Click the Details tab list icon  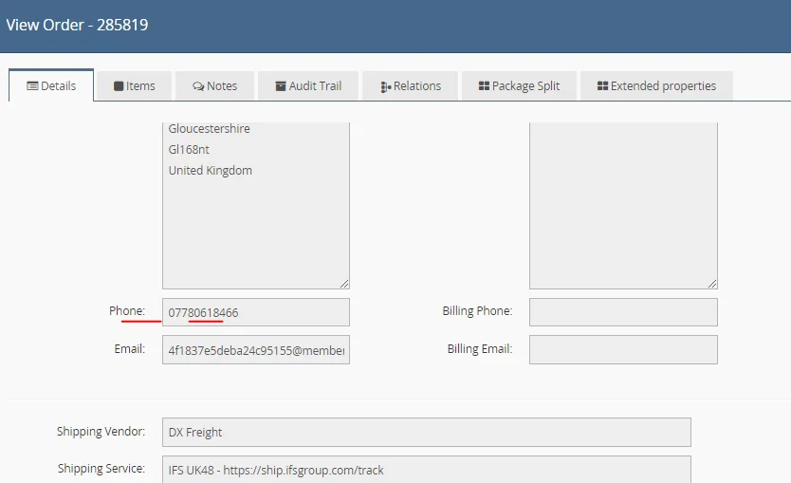tap(32, 86)
